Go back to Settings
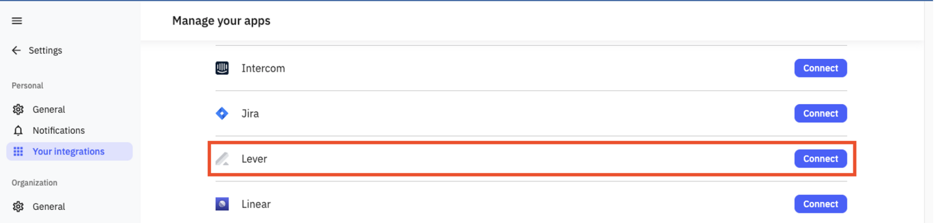This screenshot has width=934, height=223. (45, 50)
